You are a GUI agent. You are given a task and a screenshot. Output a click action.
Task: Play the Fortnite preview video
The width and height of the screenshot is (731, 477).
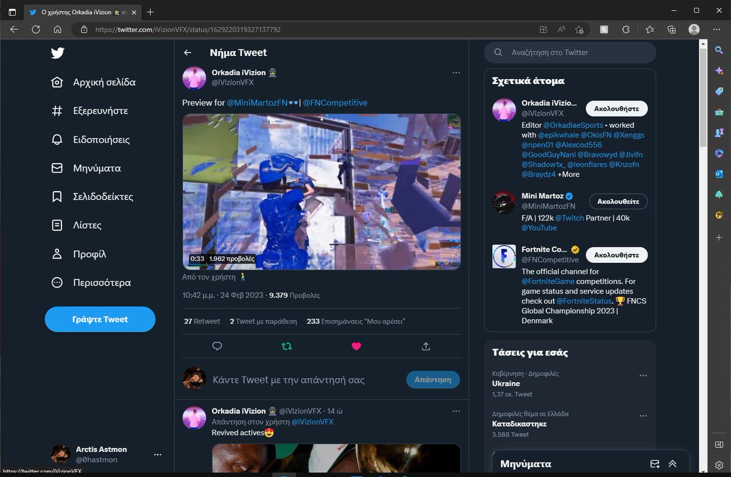(x=322, y=192)
